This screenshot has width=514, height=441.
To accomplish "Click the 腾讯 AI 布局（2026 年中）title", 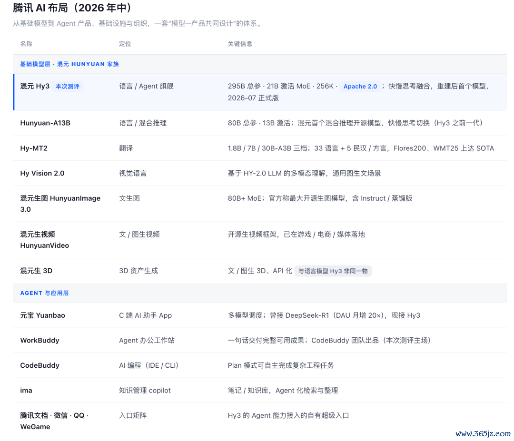I will [x=72, y=8].
